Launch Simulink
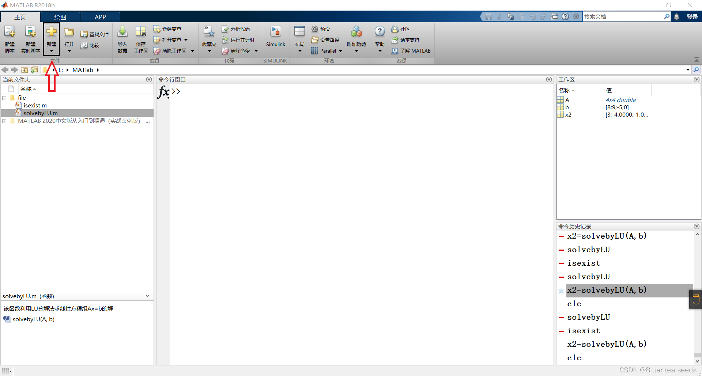The image size is (702, 376). click(276, 37)
